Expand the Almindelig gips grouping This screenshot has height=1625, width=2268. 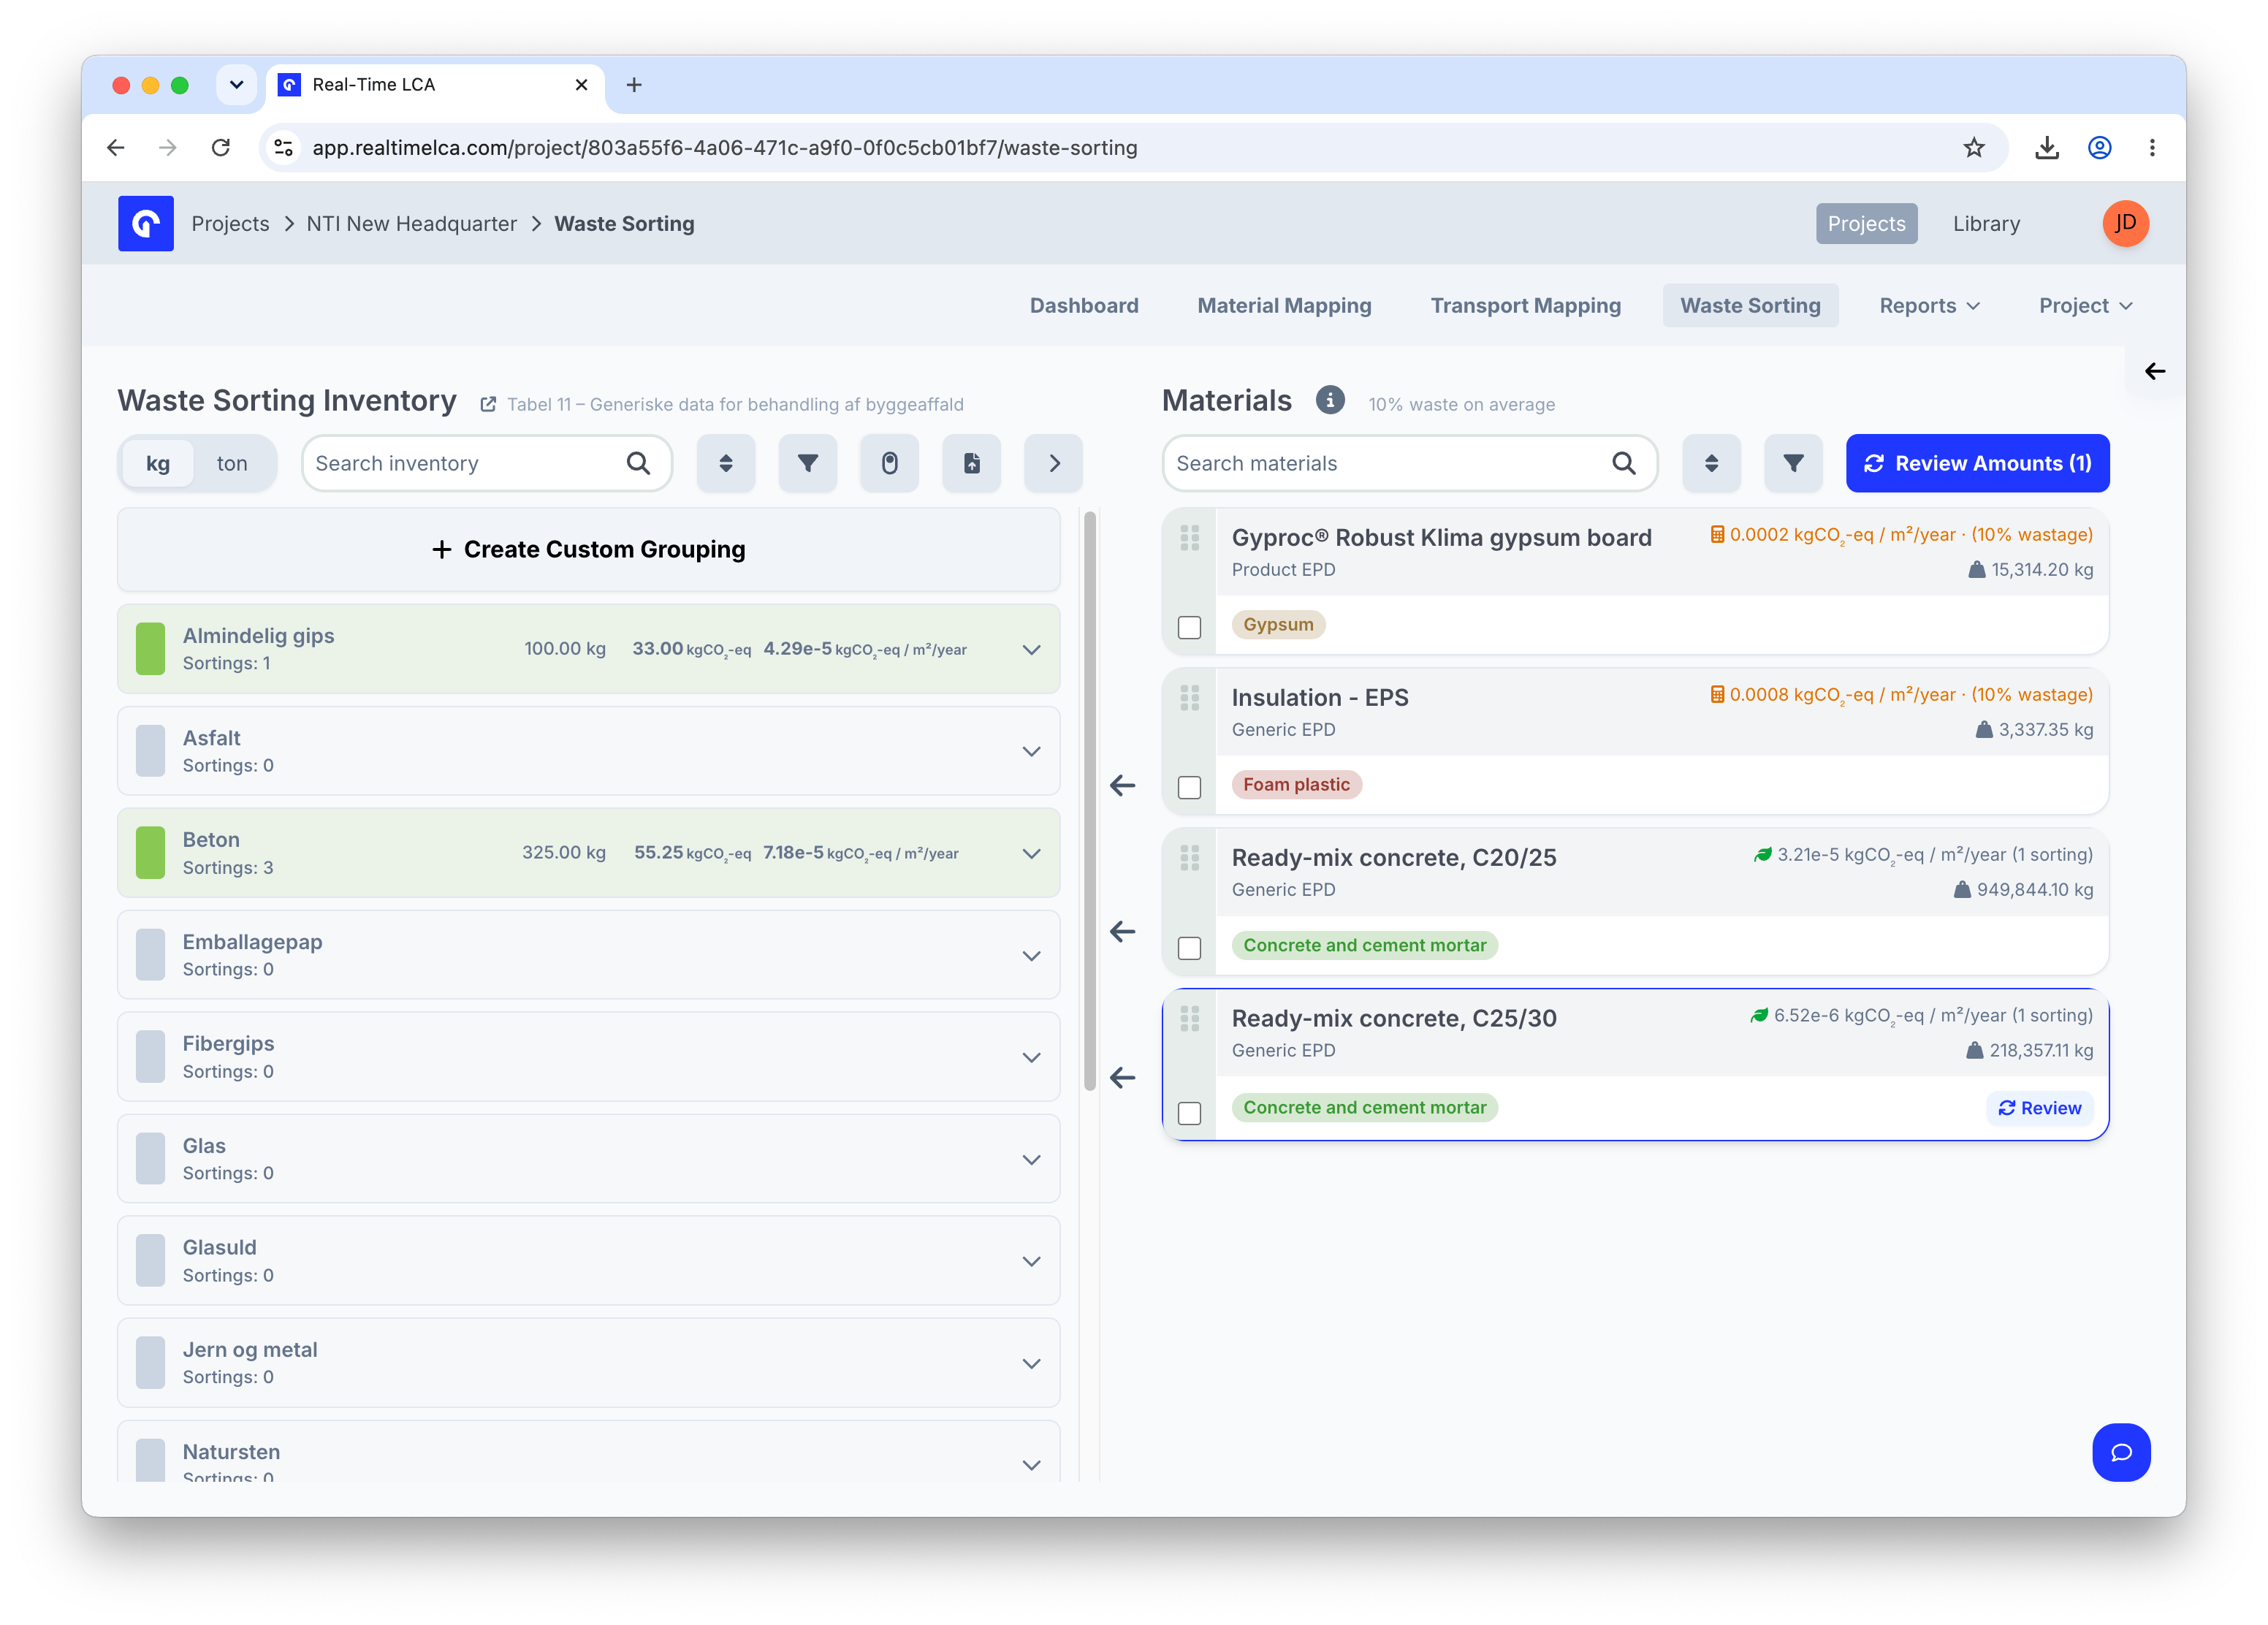coord(1031,649)
